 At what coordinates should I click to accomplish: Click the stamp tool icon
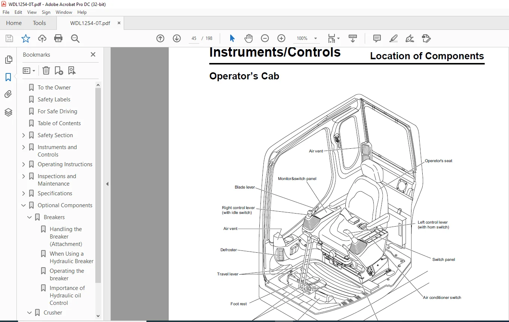click(x=426, y=38)
